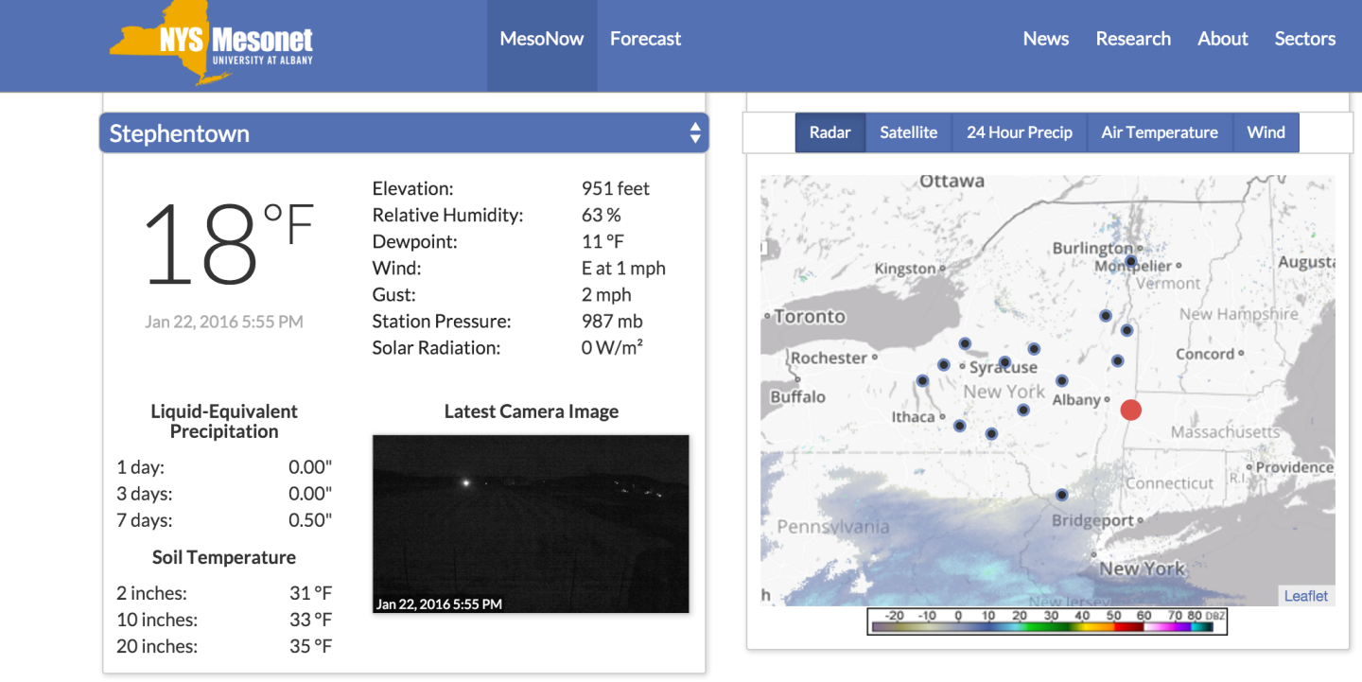
Task: Click the station marker northwest of Albany
Action: [1061, 380]
